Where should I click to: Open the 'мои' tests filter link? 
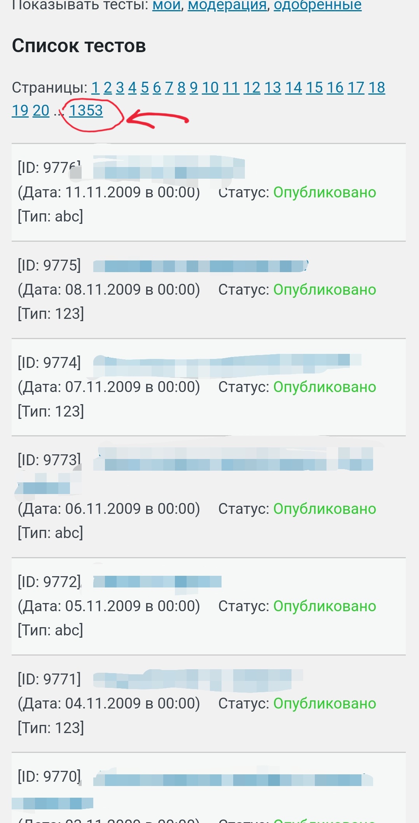click(x=166, y=5)
